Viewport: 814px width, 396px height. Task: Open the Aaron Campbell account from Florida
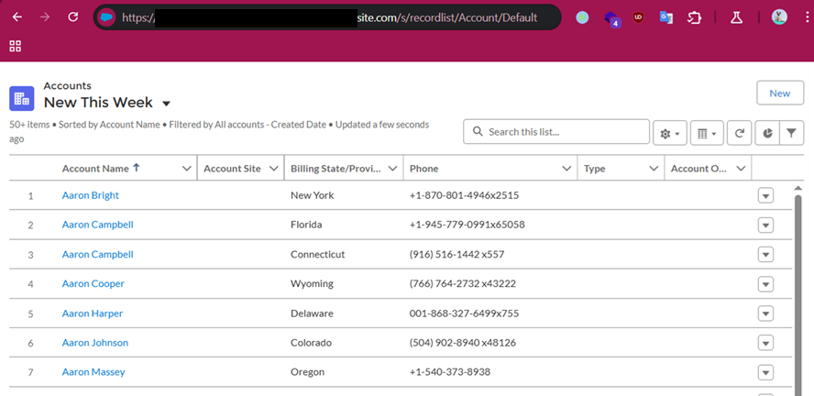97,225
